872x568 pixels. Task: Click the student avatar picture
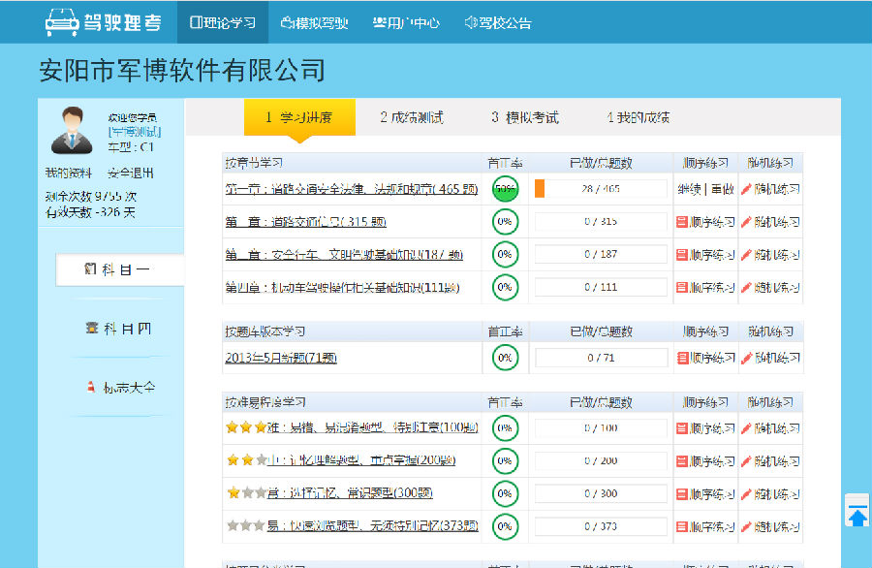[72, 130]
